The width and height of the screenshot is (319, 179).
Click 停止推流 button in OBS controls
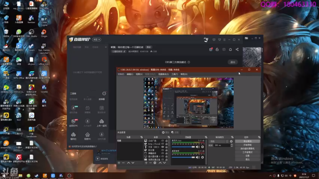tap(247, 141)
